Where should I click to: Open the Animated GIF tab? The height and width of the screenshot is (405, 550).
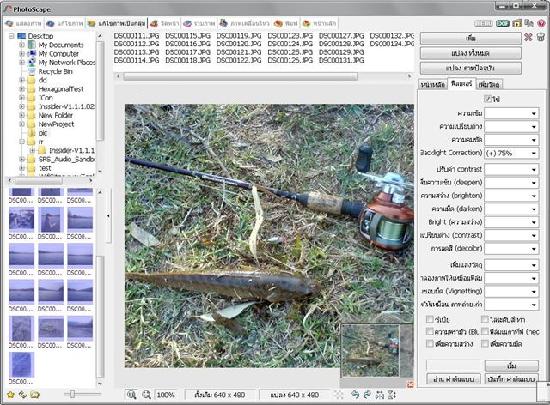[244, 23]
